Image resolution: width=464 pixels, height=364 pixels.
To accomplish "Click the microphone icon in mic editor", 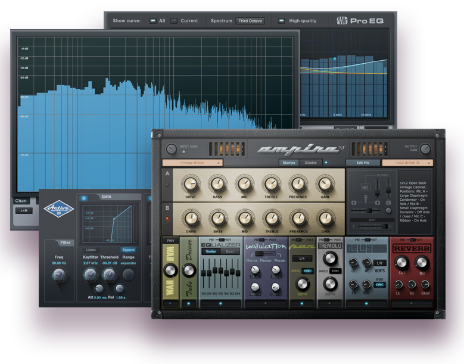I will click(x=366, y=199).
